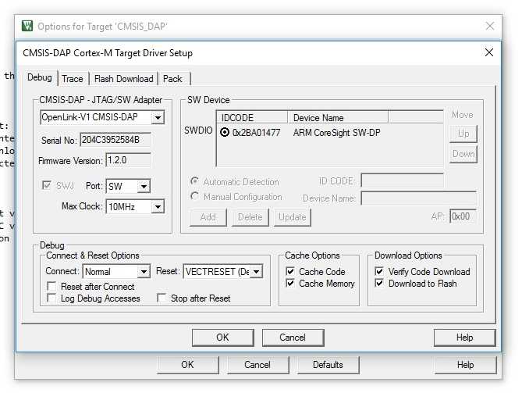The height and width of the screenshot is (393, 522).
Task: Enable Log Debug Accesses checkbox
Action: [51, 298]
